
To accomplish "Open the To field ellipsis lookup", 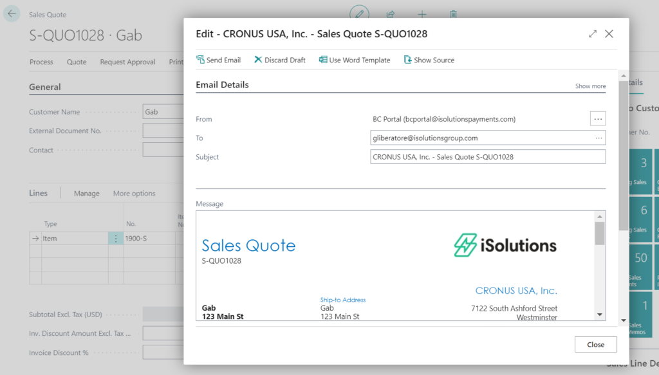I will tap(599, 138).
